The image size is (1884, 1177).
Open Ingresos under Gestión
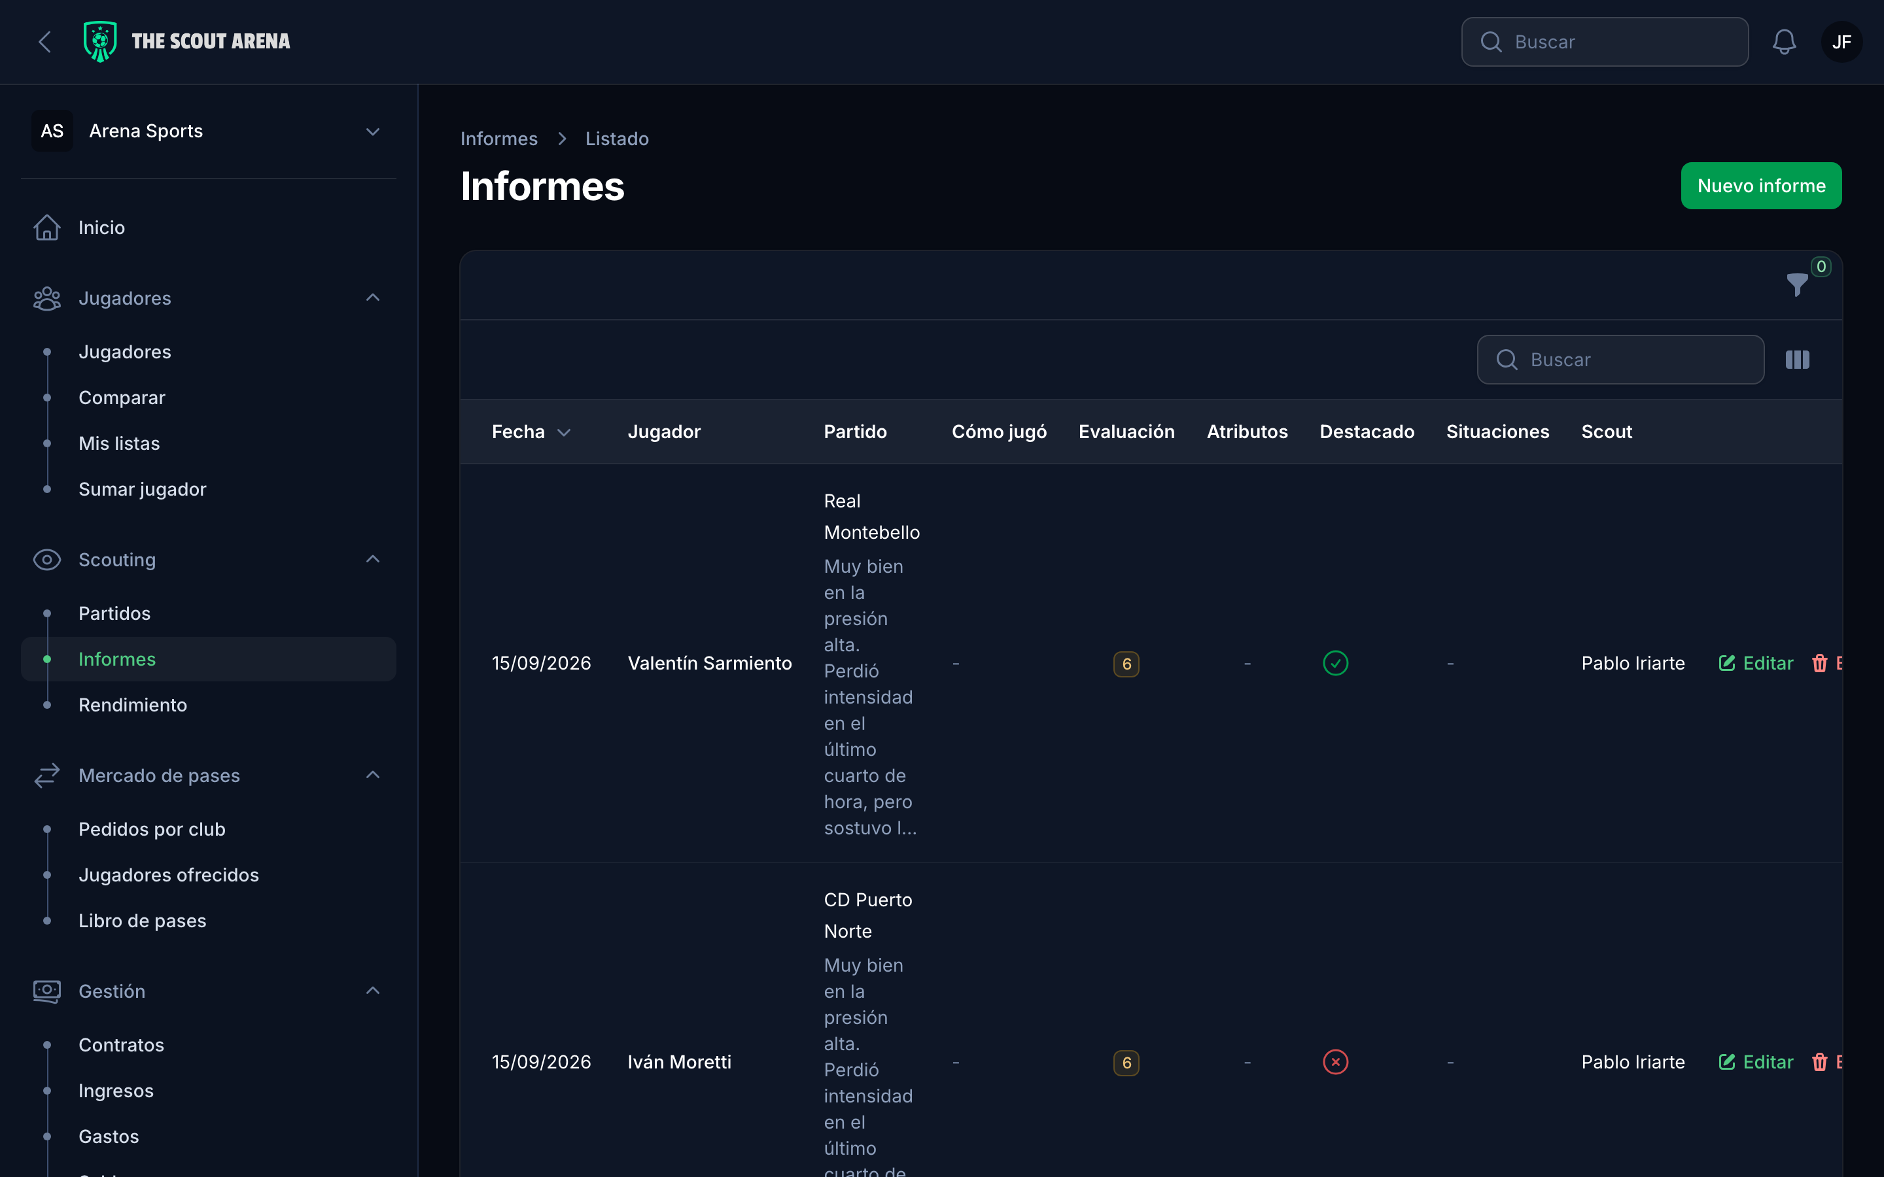coord(209,1091)
